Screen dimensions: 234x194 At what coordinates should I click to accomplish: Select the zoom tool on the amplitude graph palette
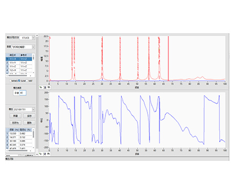[45, 87]
